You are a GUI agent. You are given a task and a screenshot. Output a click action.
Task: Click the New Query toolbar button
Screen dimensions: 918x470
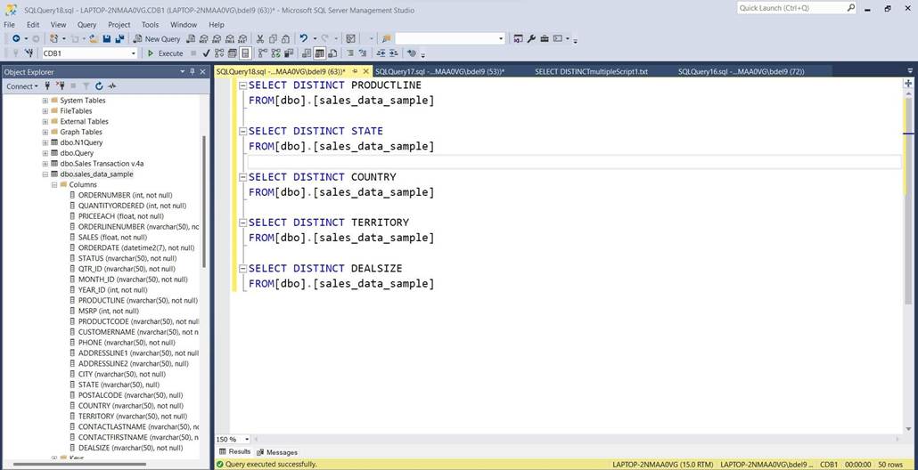tap(157, 38)
